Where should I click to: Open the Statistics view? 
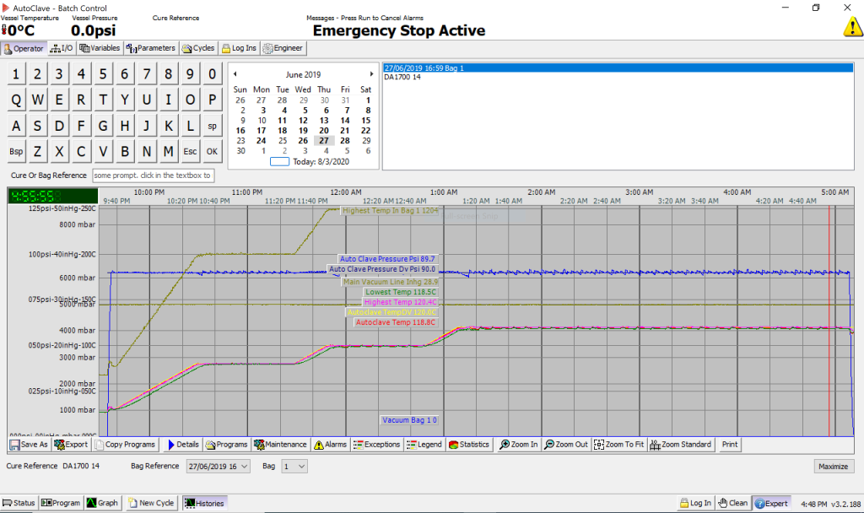(x=468, y=445)
